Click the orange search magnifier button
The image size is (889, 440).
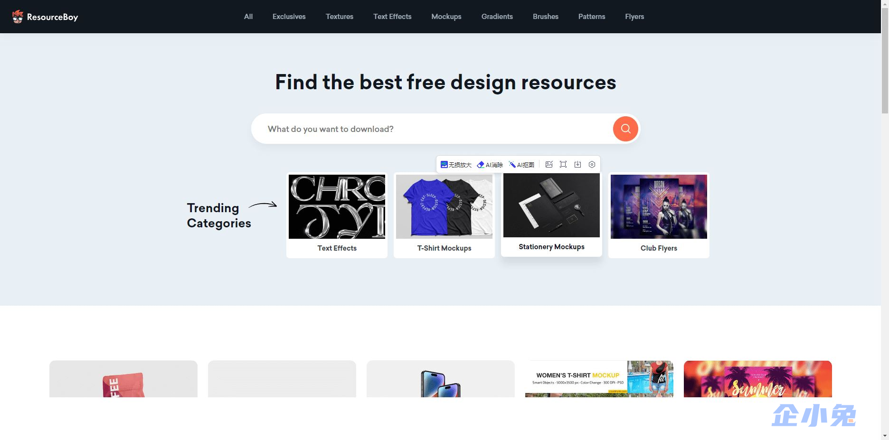click(x=625, y=129)
